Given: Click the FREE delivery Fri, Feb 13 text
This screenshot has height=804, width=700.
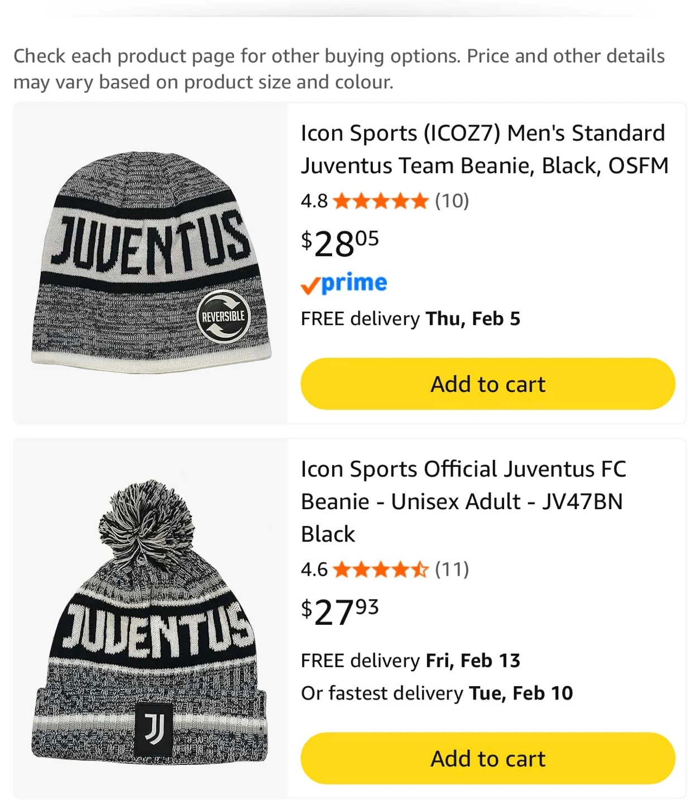Looking at the screenshot, I should click(410, 661).
